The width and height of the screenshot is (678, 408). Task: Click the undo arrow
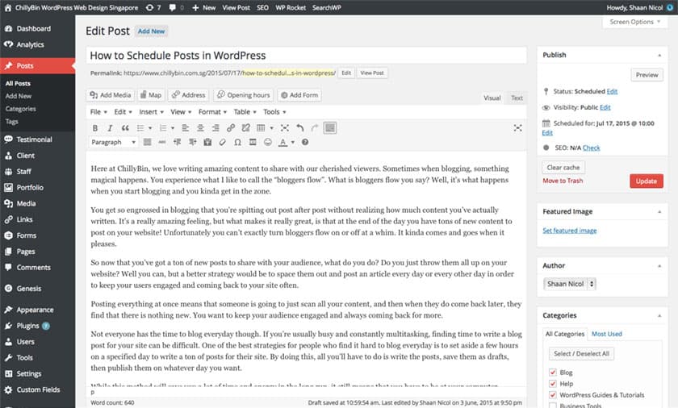click(300, 127)
